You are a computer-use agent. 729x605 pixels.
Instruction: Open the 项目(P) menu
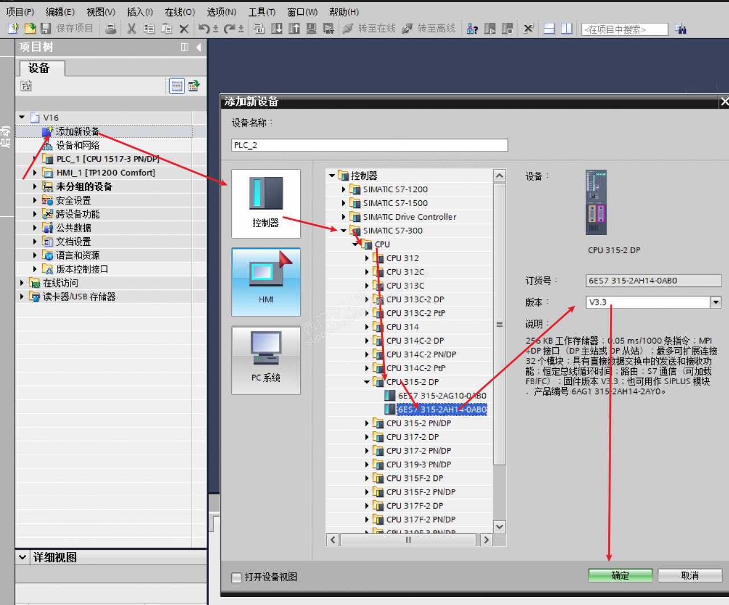tap(20, 11)
